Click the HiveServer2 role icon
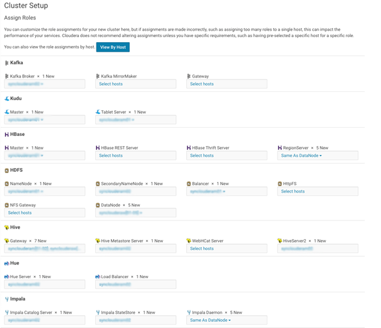This screenshot has height=328, width=381. coord(280,240)
